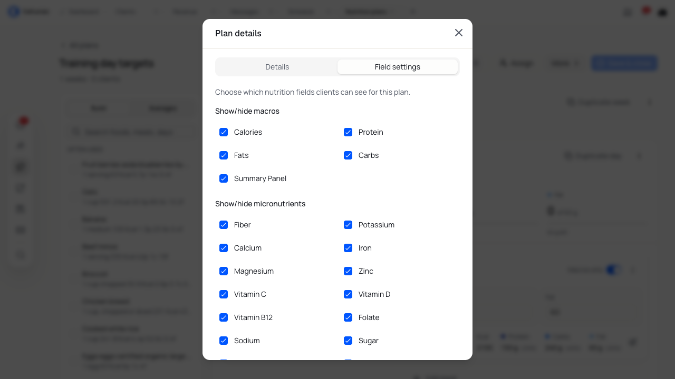The height and width of the screenshot is (379, 675).
Task: Uncheck the Magnesium checkbox
Action: click(x=224, y=271)
